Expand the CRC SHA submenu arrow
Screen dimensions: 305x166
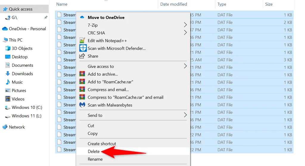click(185, 33)
